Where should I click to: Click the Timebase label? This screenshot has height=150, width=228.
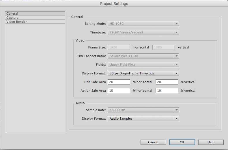click(98, 32)
